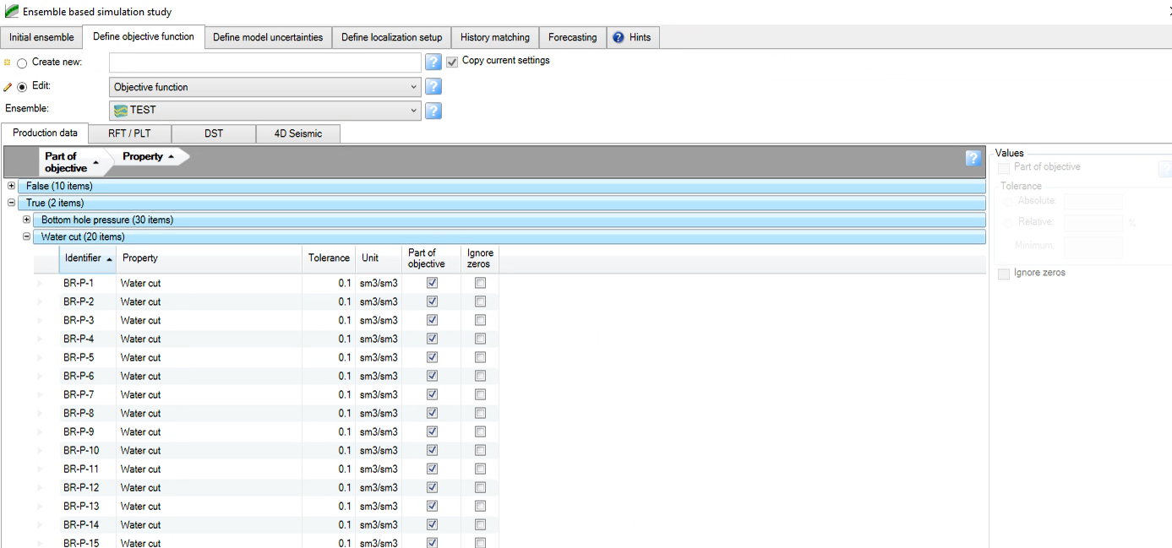The height and width of the screenshot is (548, 1172).
Task: Switch to the History matching tab
Action: (495, 38)
